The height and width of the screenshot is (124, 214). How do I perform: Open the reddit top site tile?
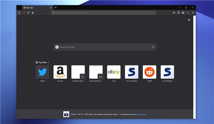149,72
